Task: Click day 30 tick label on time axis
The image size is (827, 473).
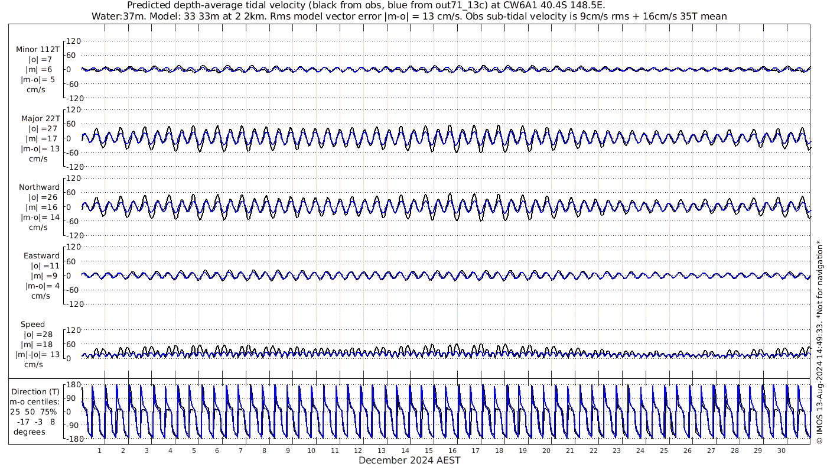Action: point(782,451)
